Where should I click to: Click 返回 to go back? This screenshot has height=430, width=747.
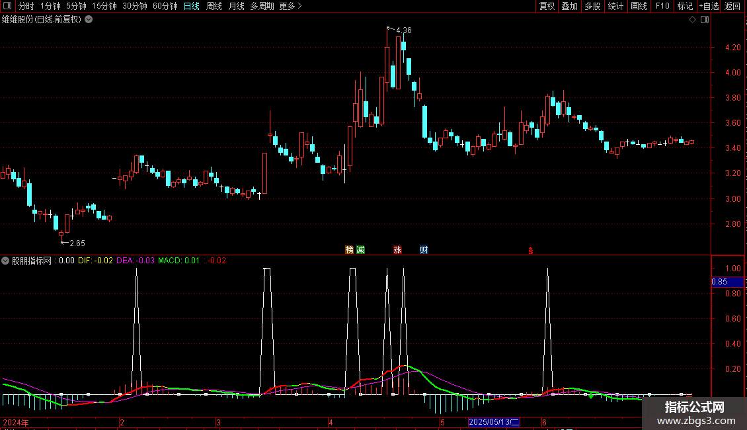coord(732,6)
